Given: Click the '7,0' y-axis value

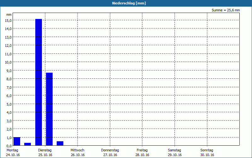Looking at the screenshot, I should [9, 88].
